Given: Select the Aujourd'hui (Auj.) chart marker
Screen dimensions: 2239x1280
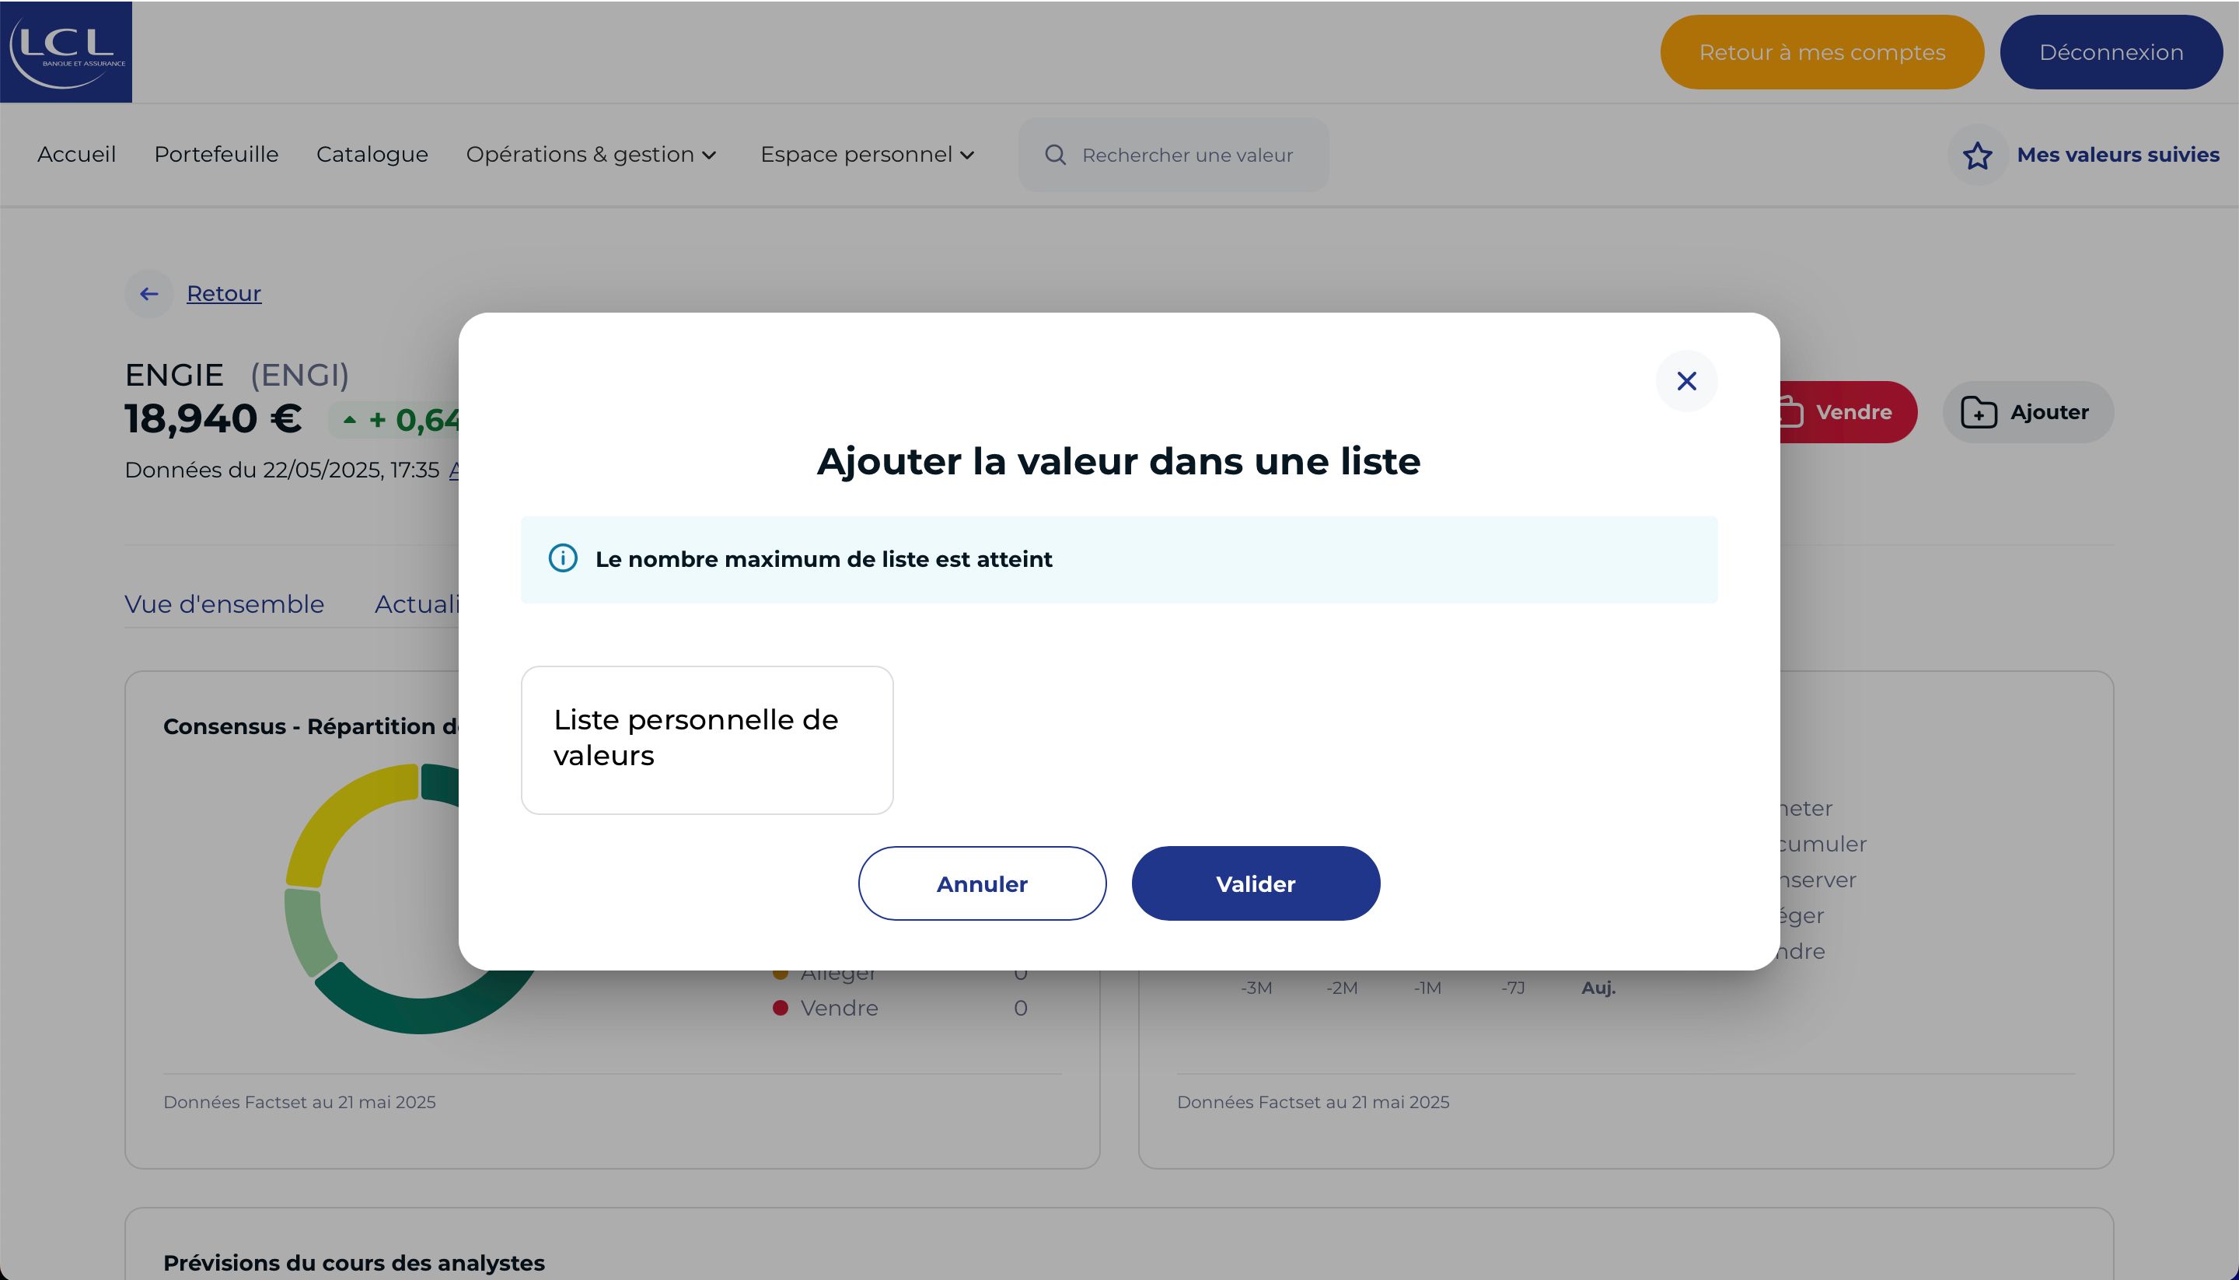Looking at the screenshot, I should [1598, 988].
